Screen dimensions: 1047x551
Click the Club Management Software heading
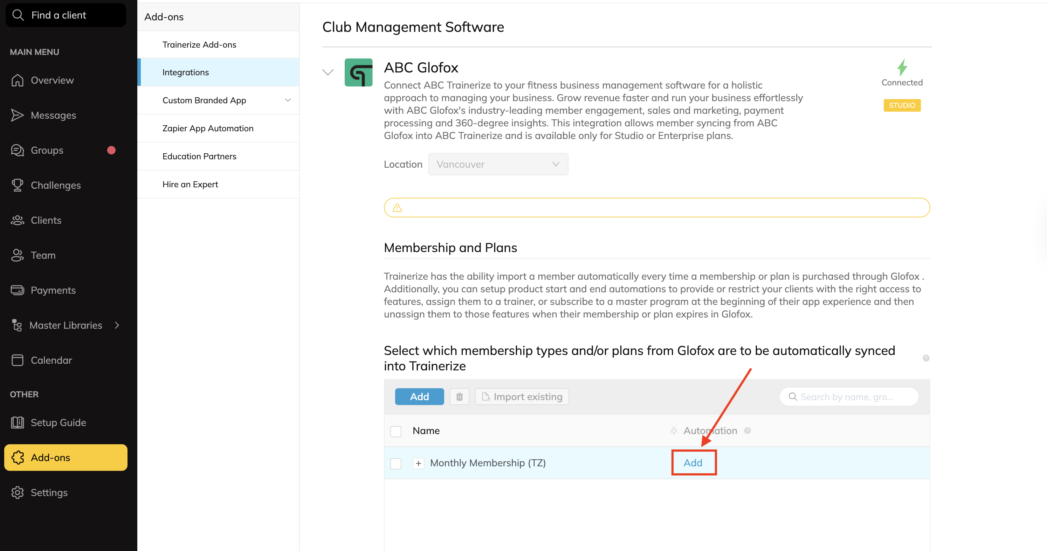tap(413, 27)
